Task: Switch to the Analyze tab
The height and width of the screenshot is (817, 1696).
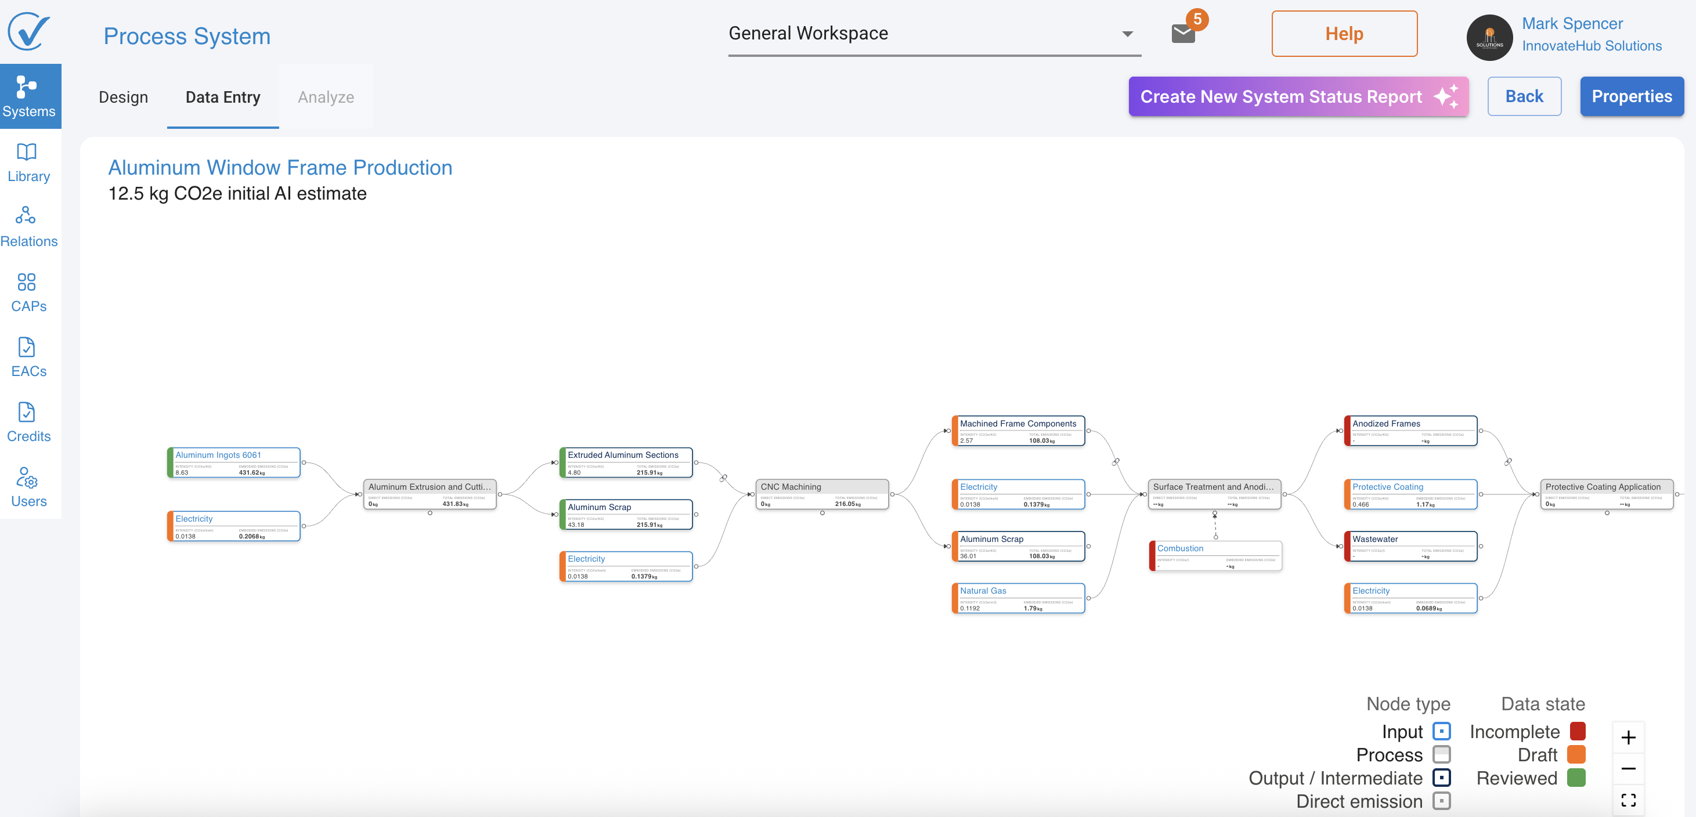Action: [x=326, y=97]
